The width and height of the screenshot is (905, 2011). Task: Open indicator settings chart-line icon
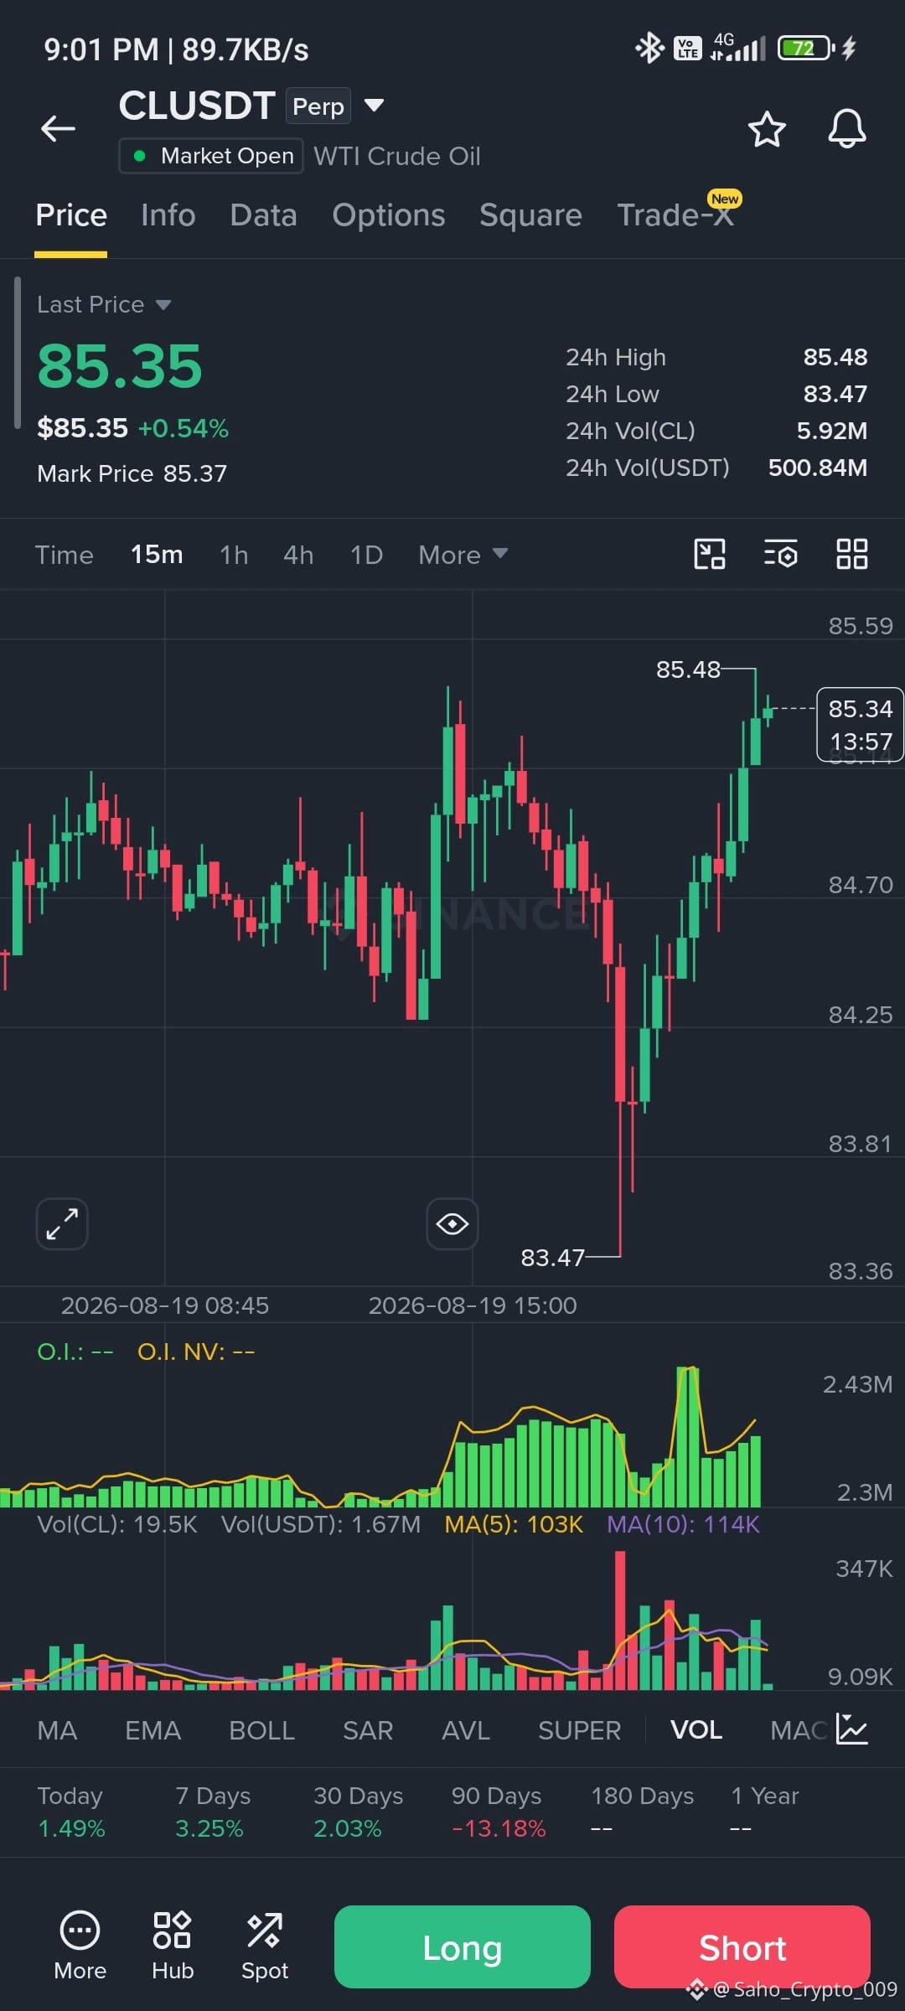(x=851, y=1729)
